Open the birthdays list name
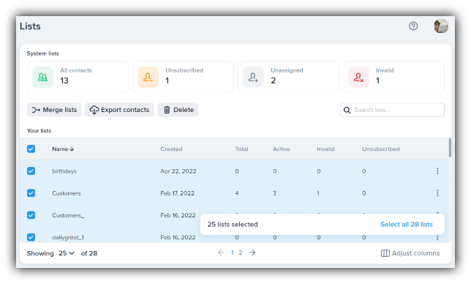This screenshot has height=284, width=471. coord(64,171)
